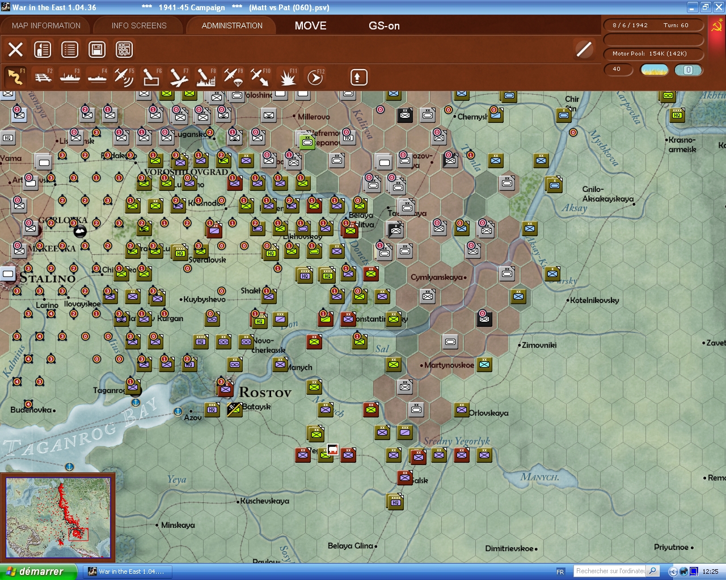Select the F4 amphibious transport mode icon
Image resolution: width=726 pixels, height=580 pixels.
[x=97, y=76]
